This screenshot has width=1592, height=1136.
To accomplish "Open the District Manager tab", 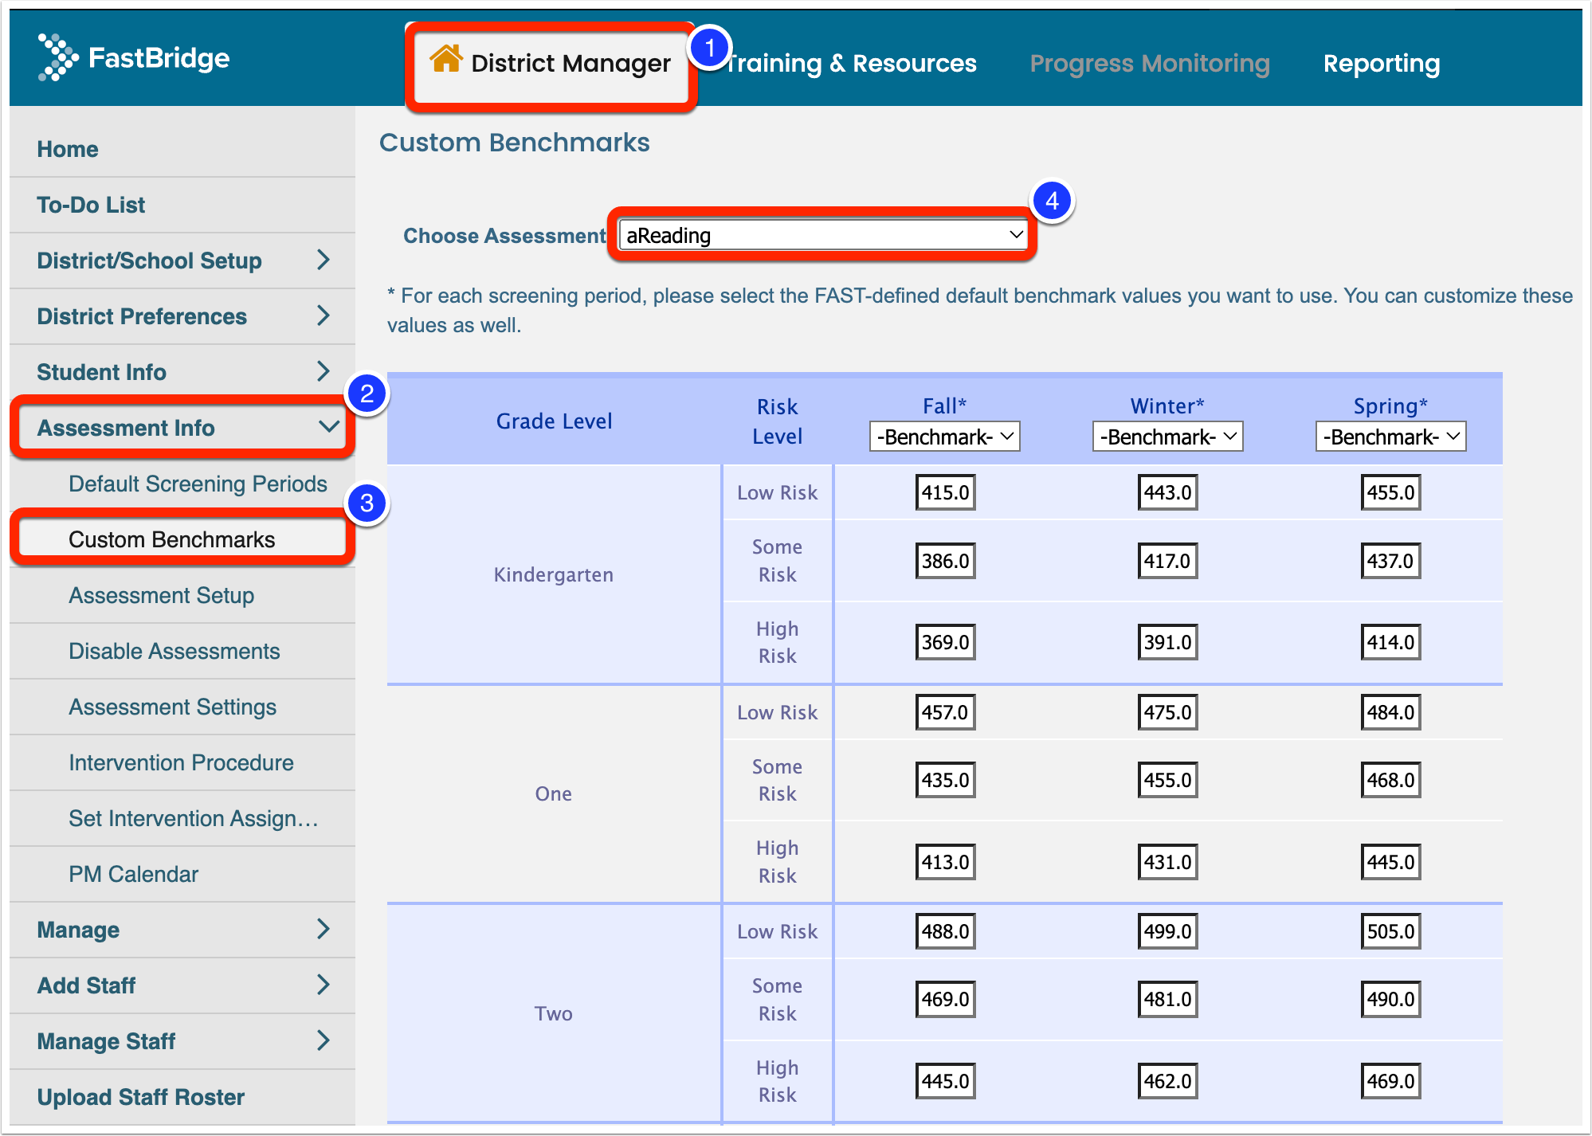I will click(x=551, y=63).
